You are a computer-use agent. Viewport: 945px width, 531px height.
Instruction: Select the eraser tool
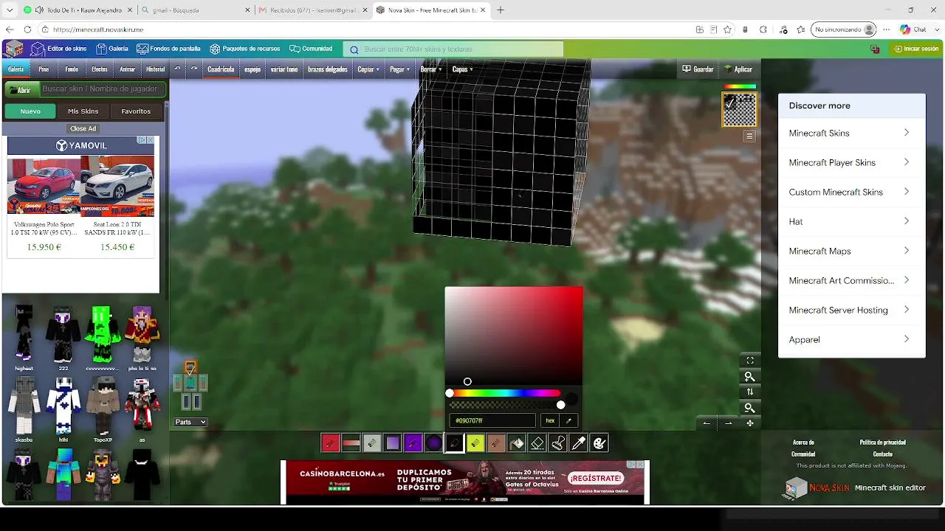pyautogui.click(x=537, y=443)
